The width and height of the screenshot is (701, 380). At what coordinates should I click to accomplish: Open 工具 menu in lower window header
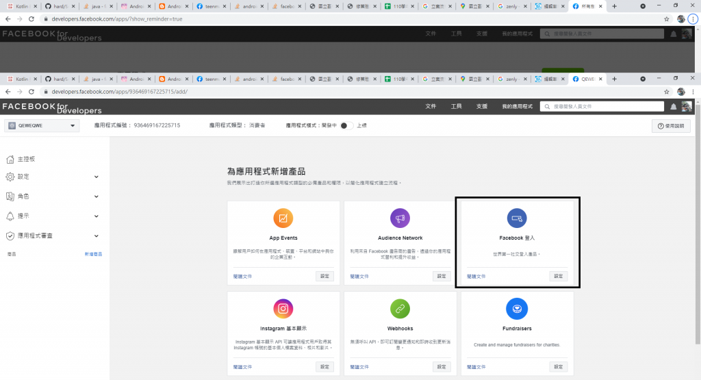[456, 106]
